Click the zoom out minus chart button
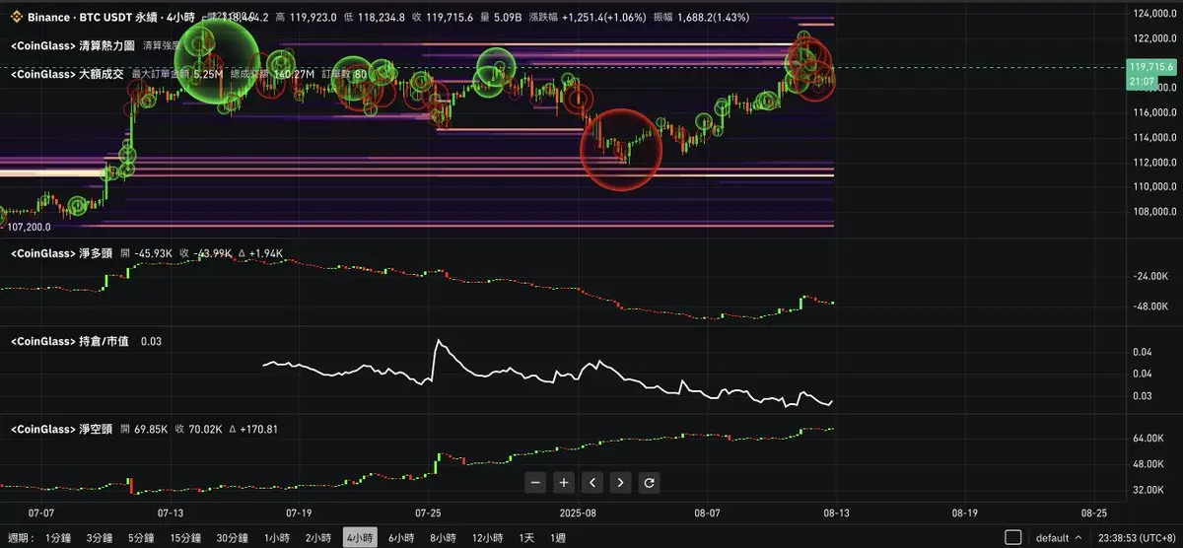Viewport: 1183px width, 548px height. [535, 483]
